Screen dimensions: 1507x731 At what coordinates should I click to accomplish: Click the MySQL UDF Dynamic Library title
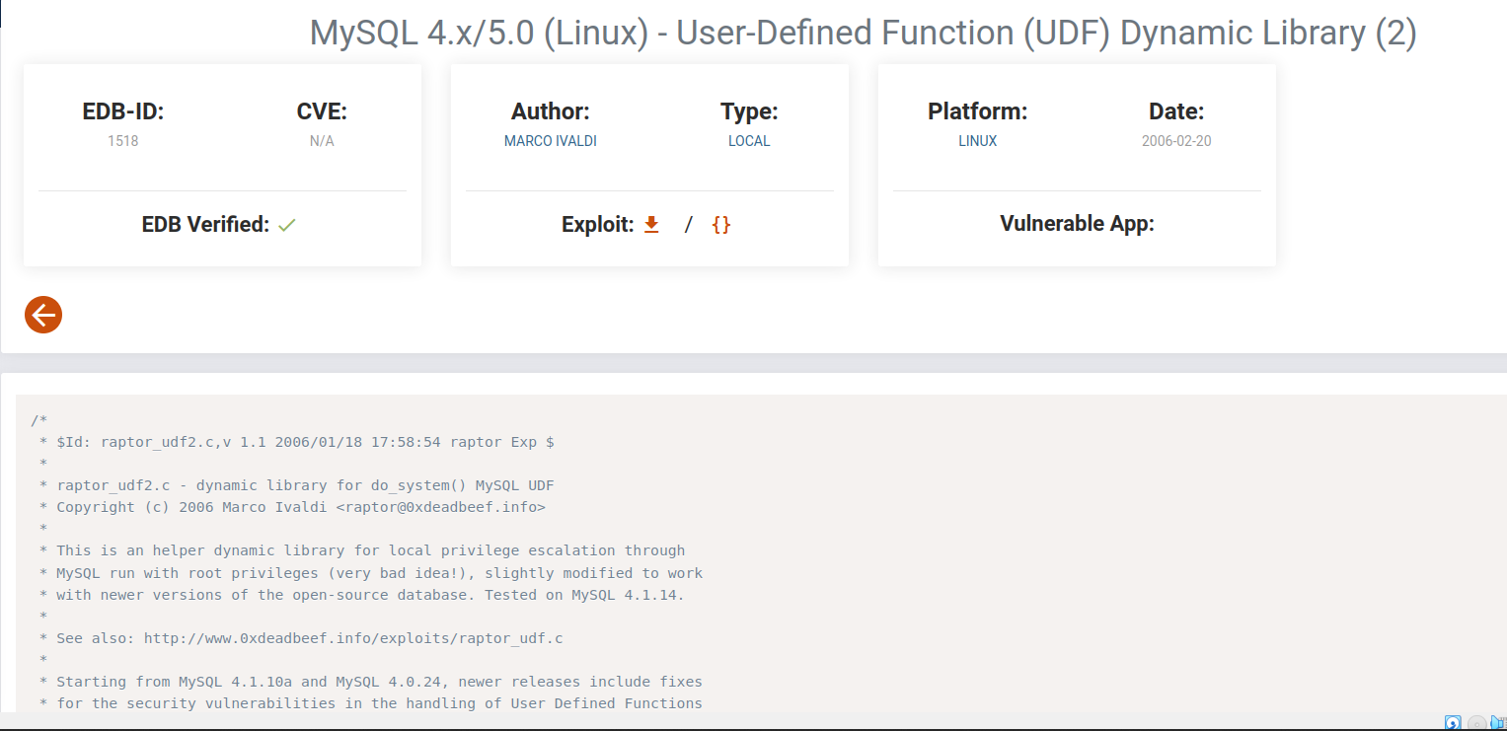point(864,33)
